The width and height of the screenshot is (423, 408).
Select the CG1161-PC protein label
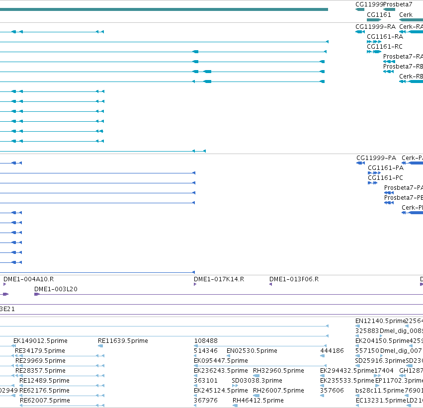click(x=385, y=178)
